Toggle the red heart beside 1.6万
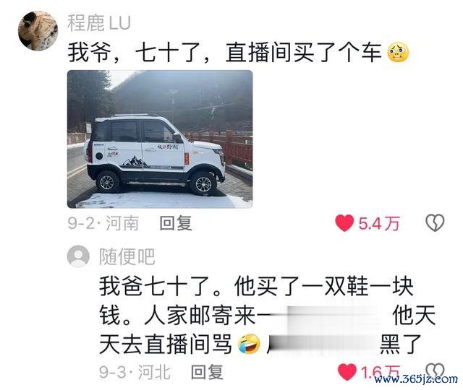Image resolution: width=463 pixels, height=390 pixels. (347, 372)
